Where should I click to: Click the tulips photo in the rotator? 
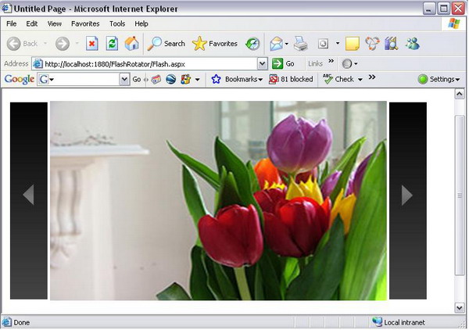218,200
